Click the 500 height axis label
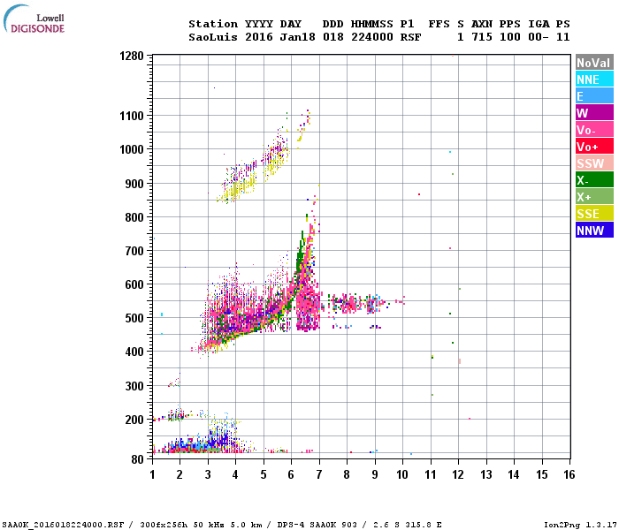Viewport: 619px width, 530px height. click(x=134, y=318)
